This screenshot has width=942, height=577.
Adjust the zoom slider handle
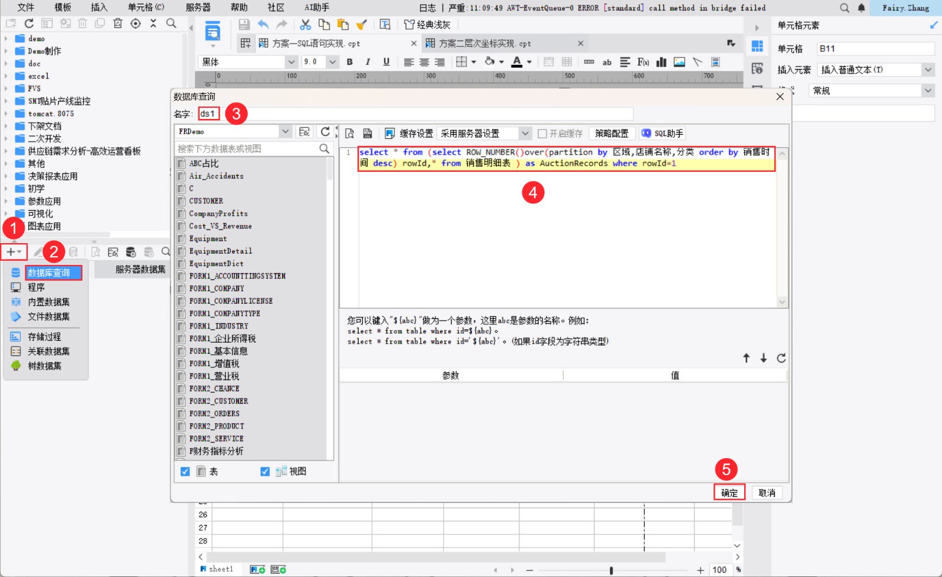611,570
